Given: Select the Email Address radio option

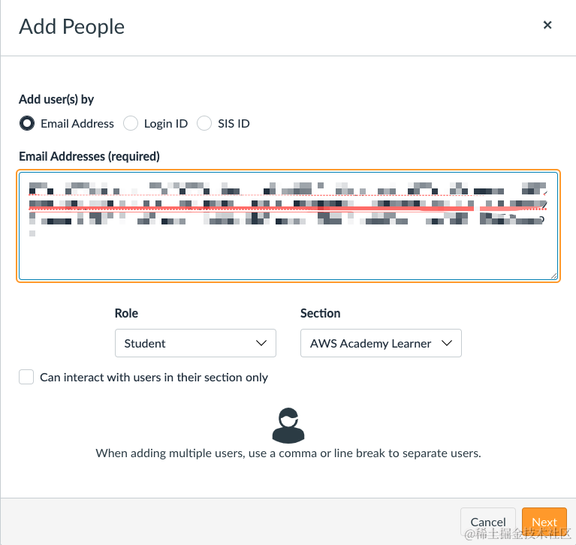Looking at the screenshot, I should [x=27, y=123].
